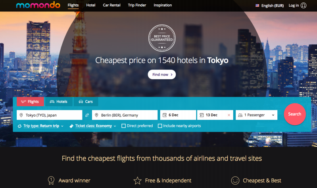Click the Best Price Guaranteed badge

coord(162,38)
